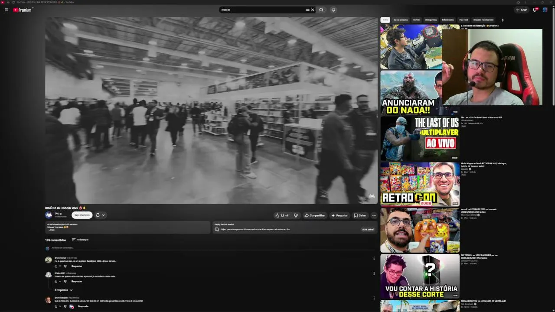The image size is (555, 312).
Task: Like the video (3,2 mil)
Action: click(282, 215)
